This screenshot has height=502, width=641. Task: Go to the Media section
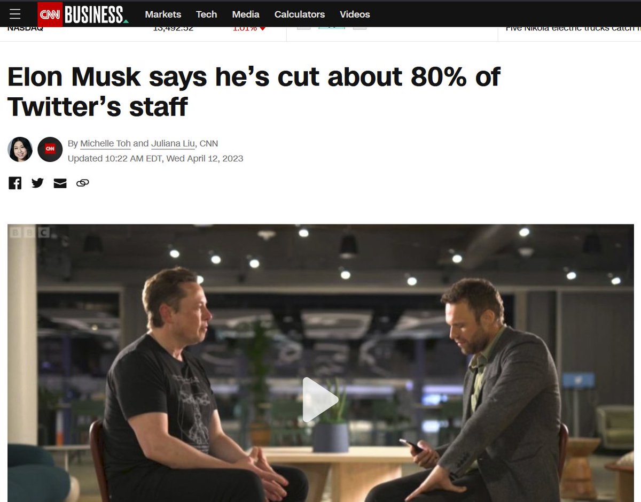tap(246, 14)
